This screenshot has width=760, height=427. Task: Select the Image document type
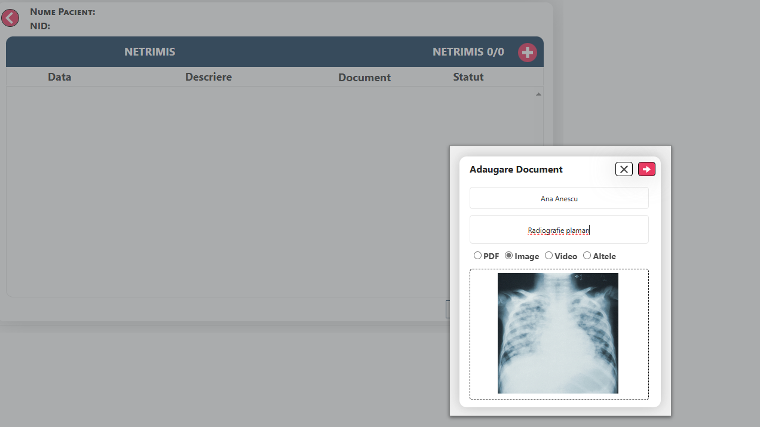point(508,255)
